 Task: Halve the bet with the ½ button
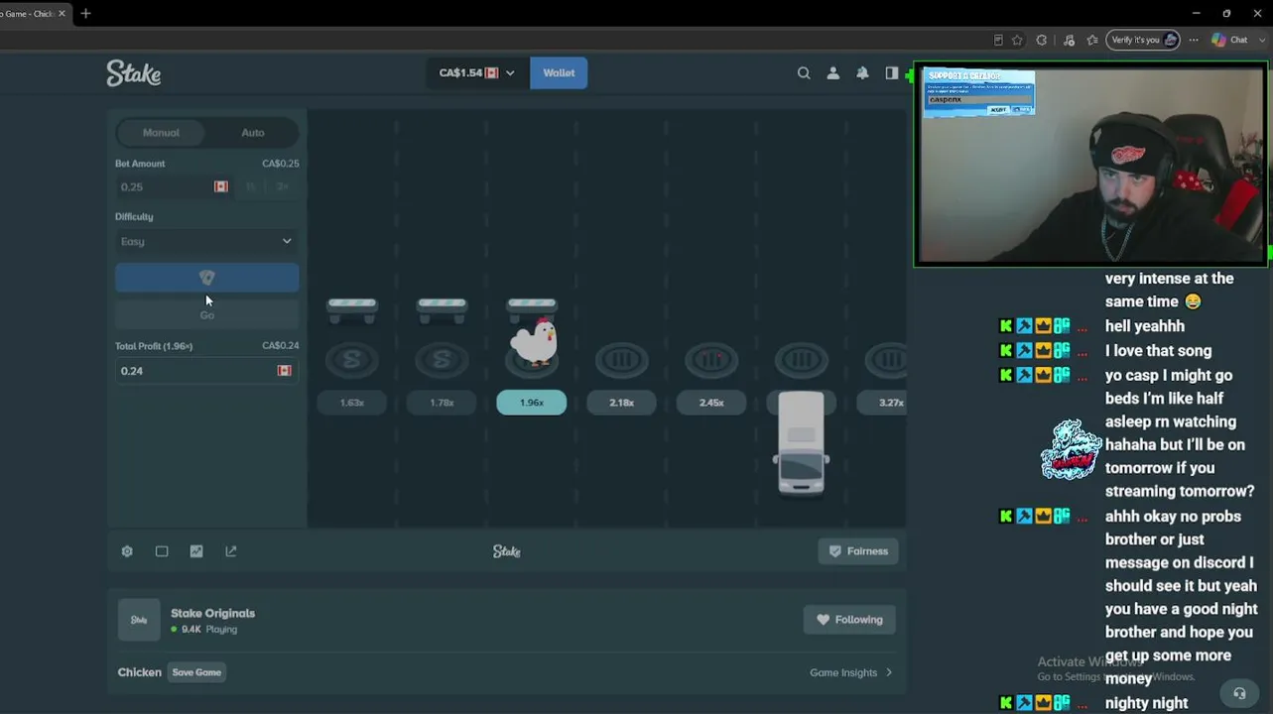click(x=251, y=186)
